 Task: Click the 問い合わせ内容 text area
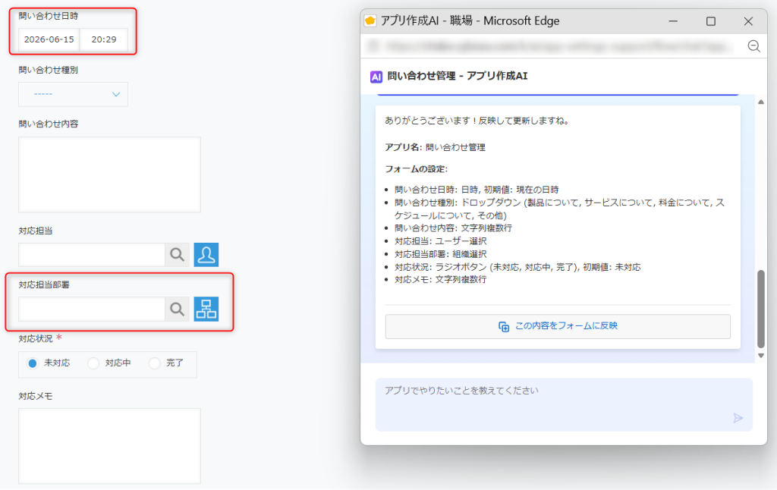(109, 174)
